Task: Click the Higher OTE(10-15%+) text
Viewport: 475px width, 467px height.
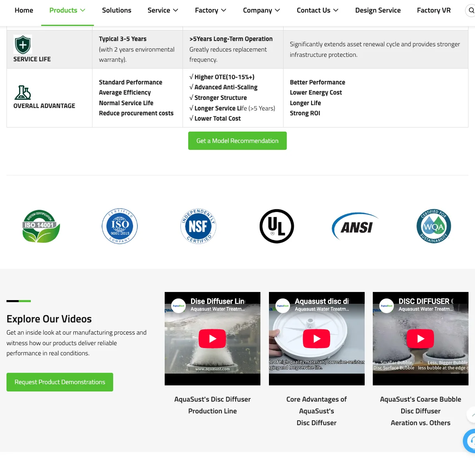Action: pyautogui.click(x=224, y=77)
